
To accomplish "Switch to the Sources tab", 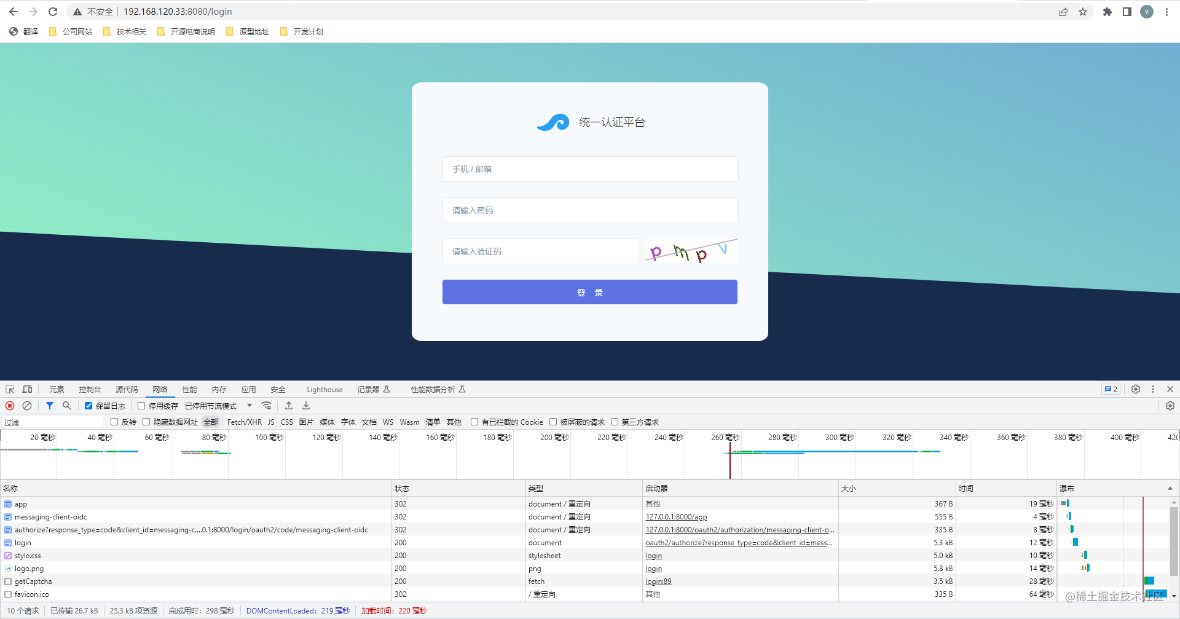I will point(127,389).
